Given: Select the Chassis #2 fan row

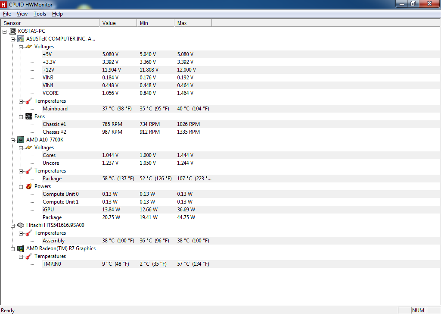Looking at the screenshot, I should pos(241,132).
